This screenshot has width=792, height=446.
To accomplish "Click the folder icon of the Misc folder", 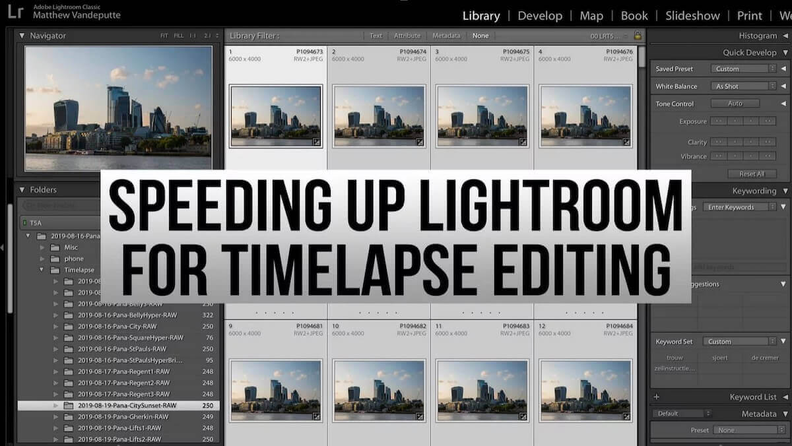I will [56, 247].
